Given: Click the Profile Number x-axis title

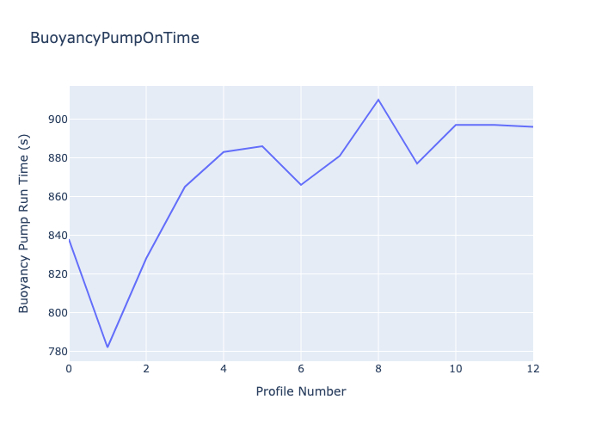Looking at the screenshot, I should click(301, 391).
